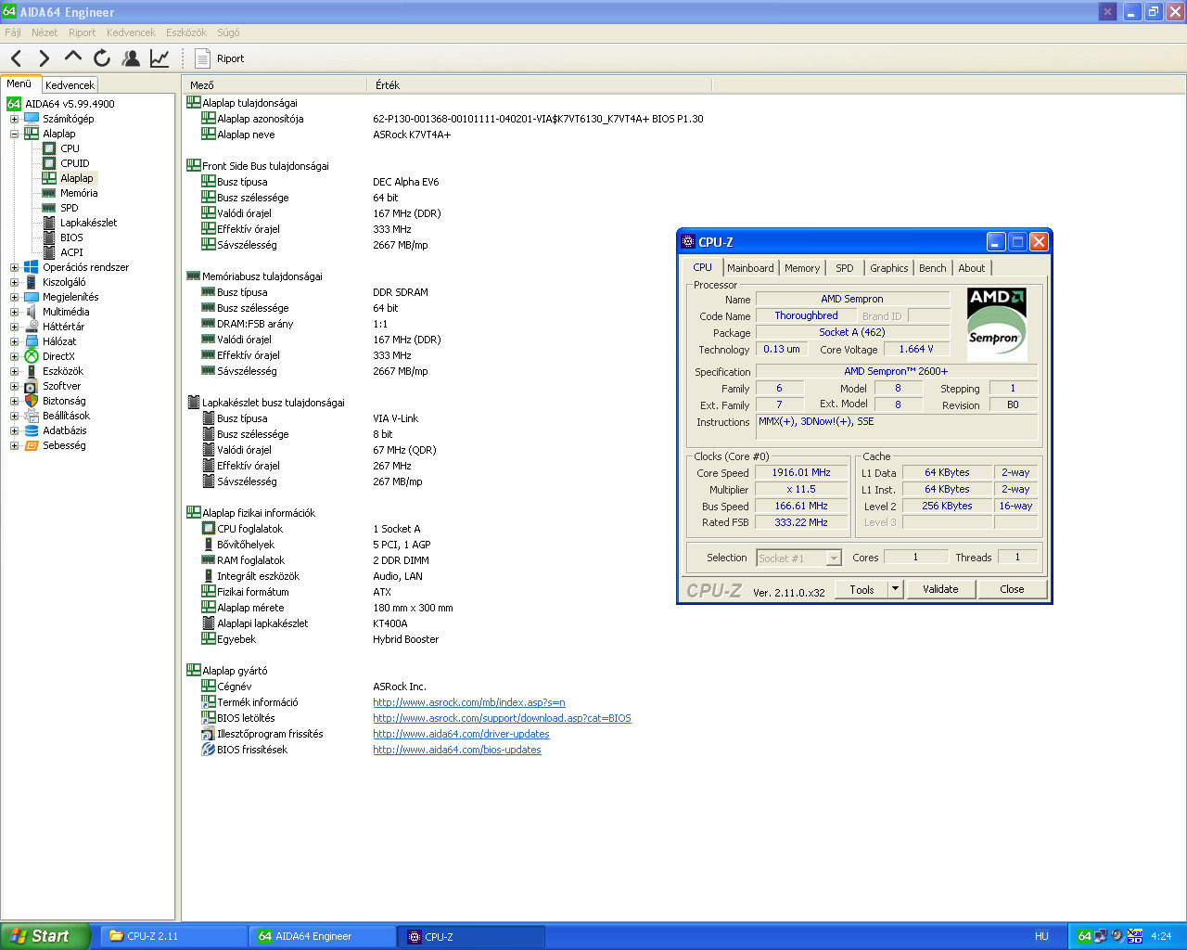
Task: Select the Adatbázis tree item
Action: pos(64,430)
